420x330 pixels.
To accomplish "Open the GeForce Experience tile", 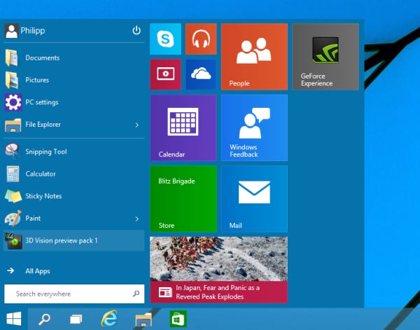I will coord(325,57).
